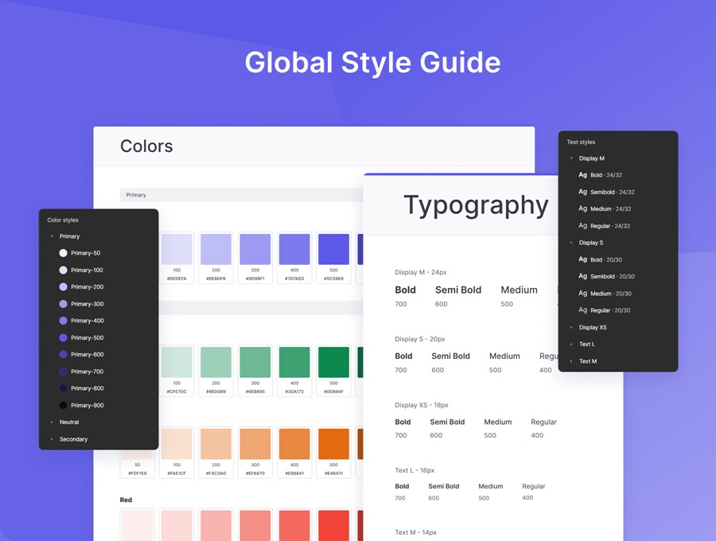This screenshot has width=716, height=541.
Task: Click the Typography panel header
Action: tap(475, 204)
